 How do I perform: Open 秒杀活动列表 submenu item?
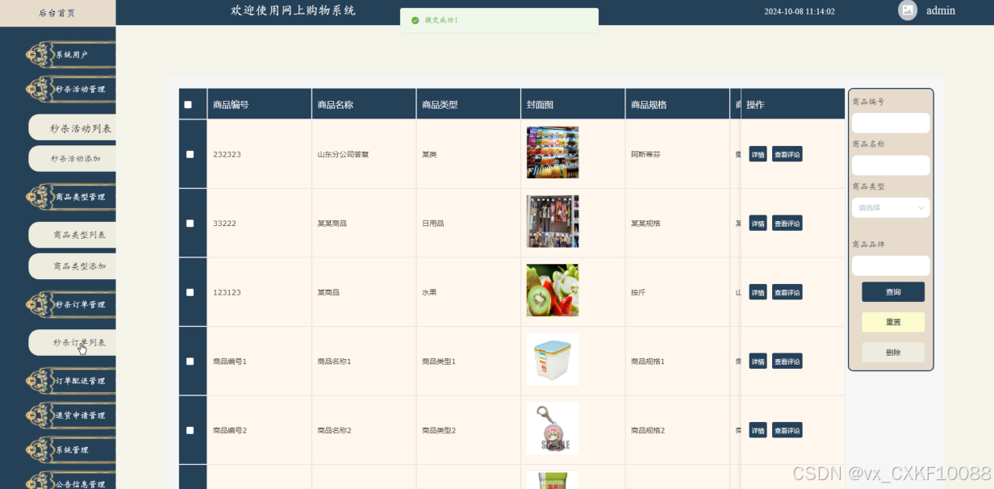(x=73, y=127)
